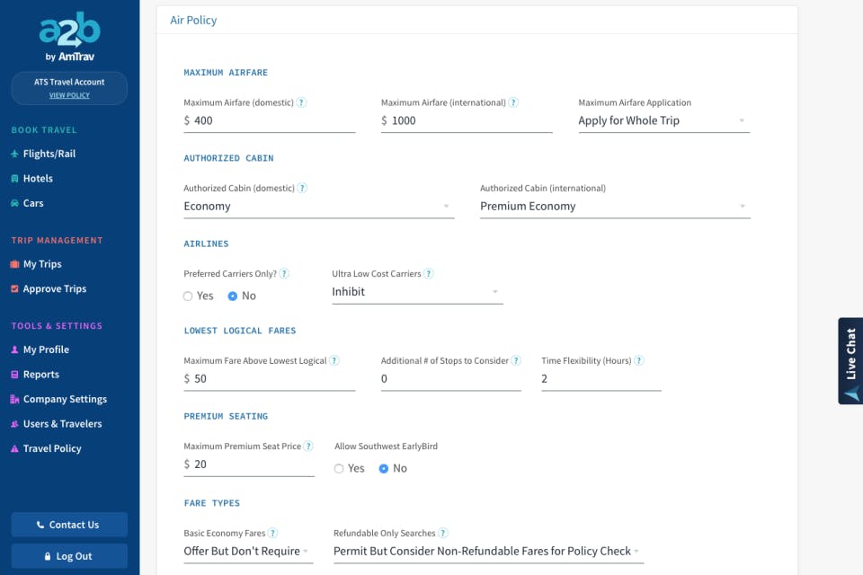Select No for Preferred Carriers Only
Image resolution: width=863 pixels, height=575 pixels.
(x=233, y=296)
